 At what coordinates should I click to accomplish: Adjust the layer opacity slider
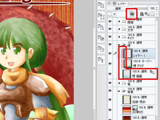pyautogui.click(x=141, y=9)
